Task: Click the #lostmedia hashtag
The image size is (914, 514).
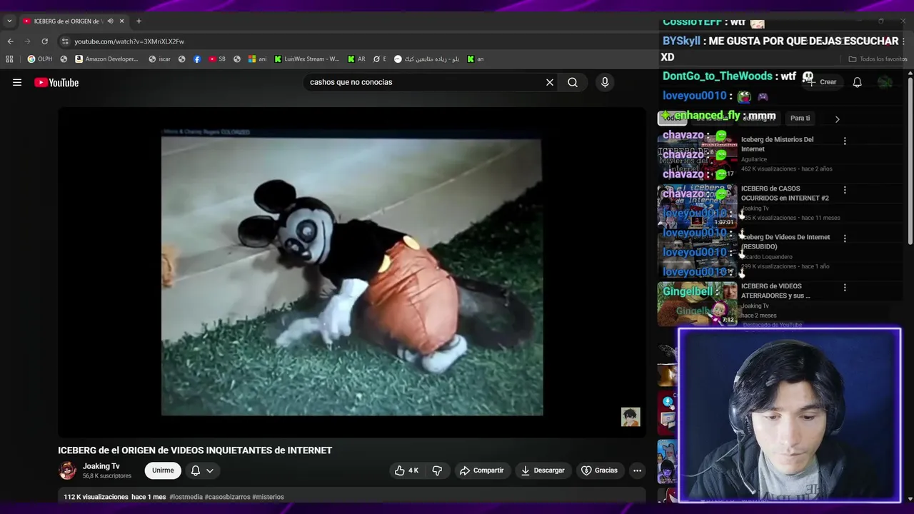Action: point(186,497)
